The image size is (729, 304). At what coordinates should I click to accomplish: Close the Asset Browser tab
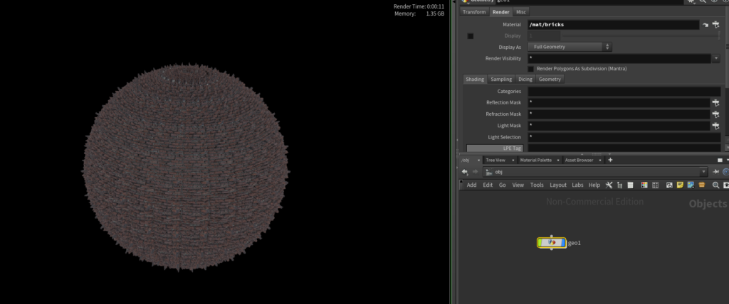click(x=600, y=160)
